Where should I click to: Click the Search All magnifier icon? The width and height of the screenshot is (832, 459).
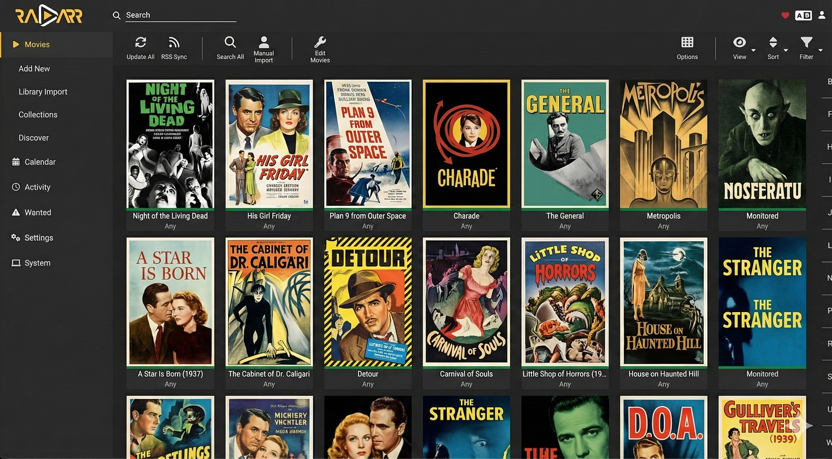230,42
